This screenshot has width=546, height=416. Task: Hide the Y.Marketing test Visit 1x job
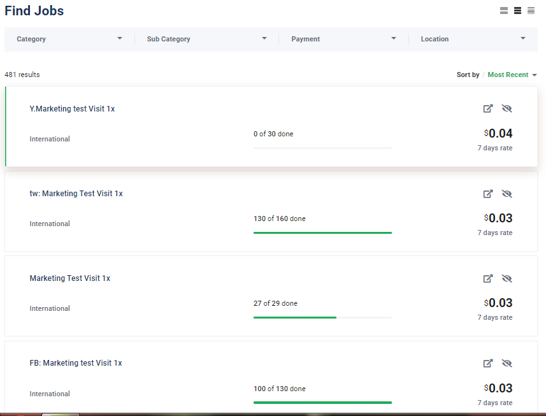pyautogui.click(x=506, y=108)
